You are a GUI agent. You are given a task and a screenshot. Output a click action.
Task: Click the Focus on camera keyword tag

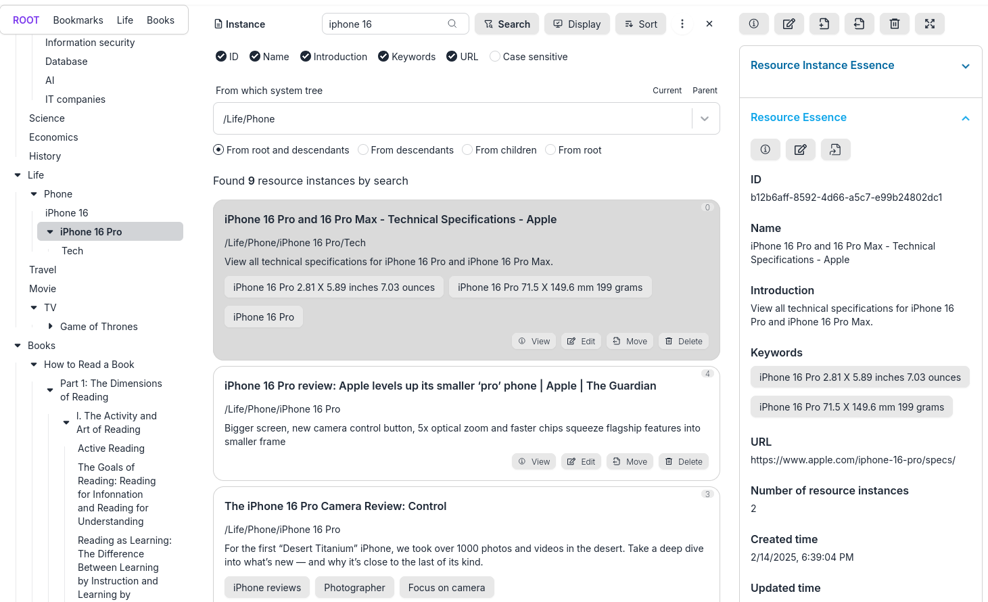(x=446, y=588)
